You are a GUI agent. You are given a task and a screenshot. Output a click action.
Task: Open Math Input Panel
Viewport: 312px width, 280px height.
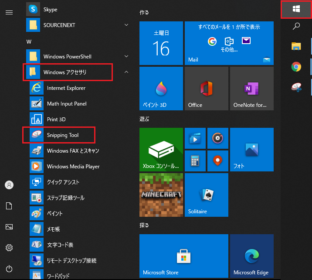pyautogui.click(x=80, y=103)
